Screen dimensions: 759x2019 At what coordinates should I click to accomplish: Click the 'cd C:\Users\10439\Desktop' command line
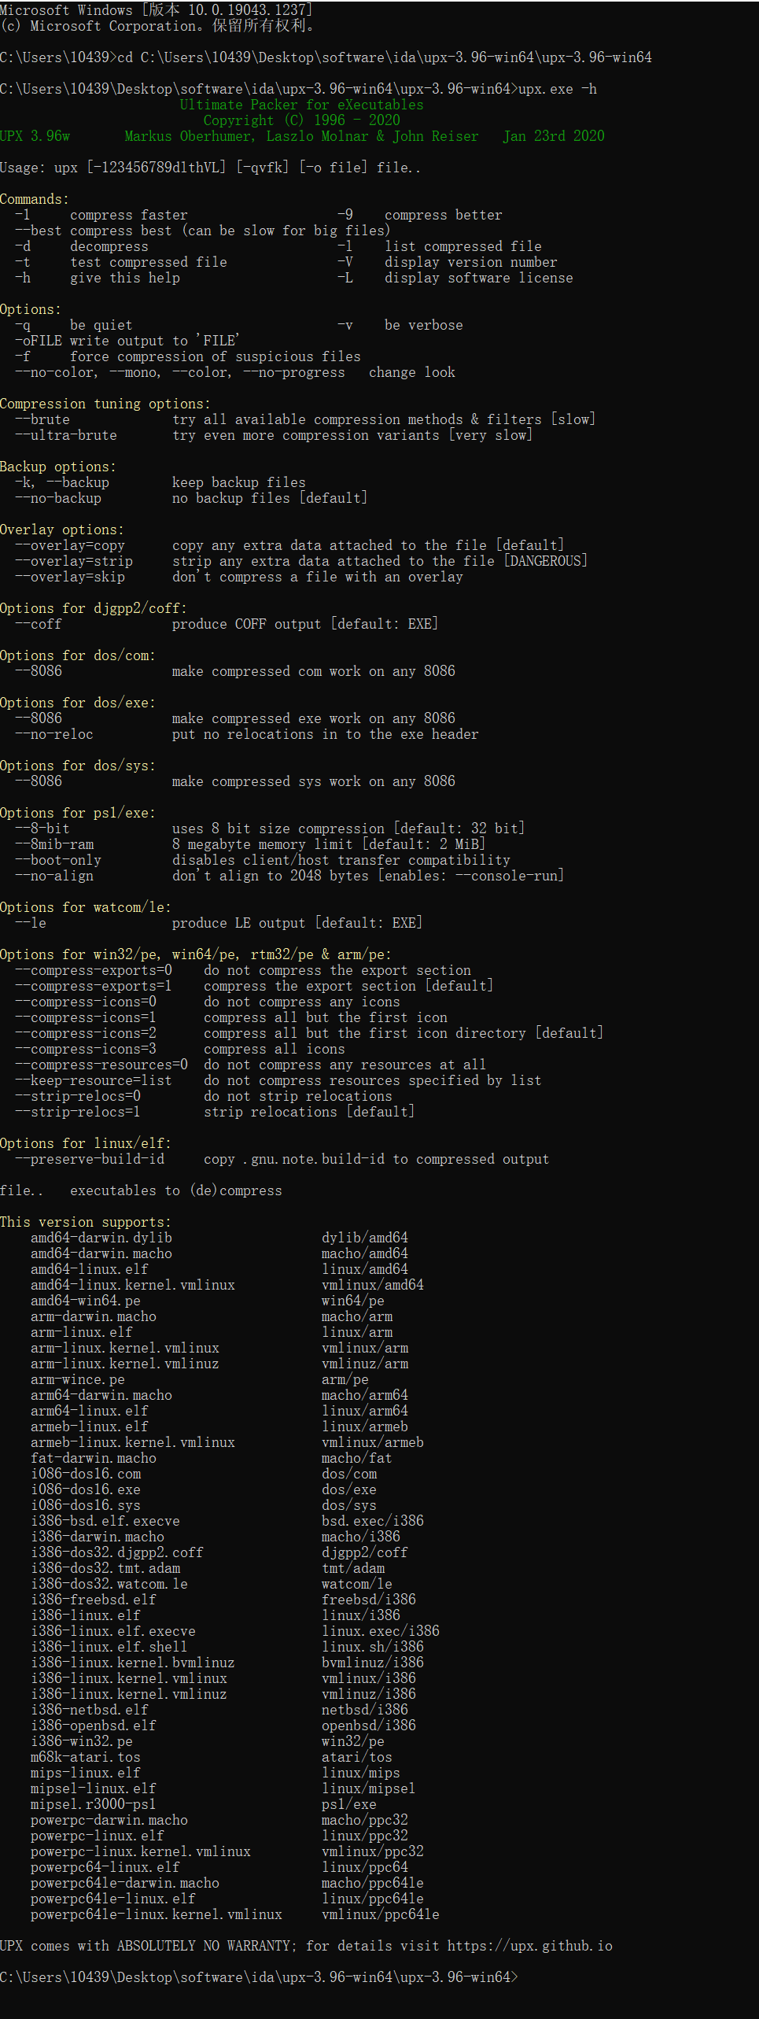click(x=326, y=57)
